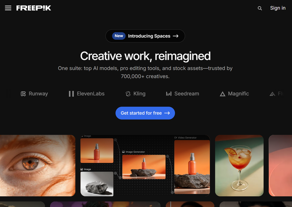Click the Sign in link
This screenshot has width=292, height=207.
[277, 8]
